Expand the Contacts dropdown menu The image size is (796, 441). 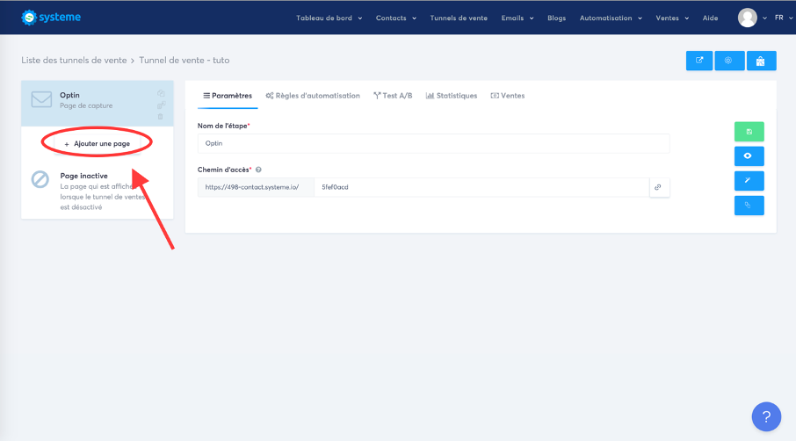396,18
